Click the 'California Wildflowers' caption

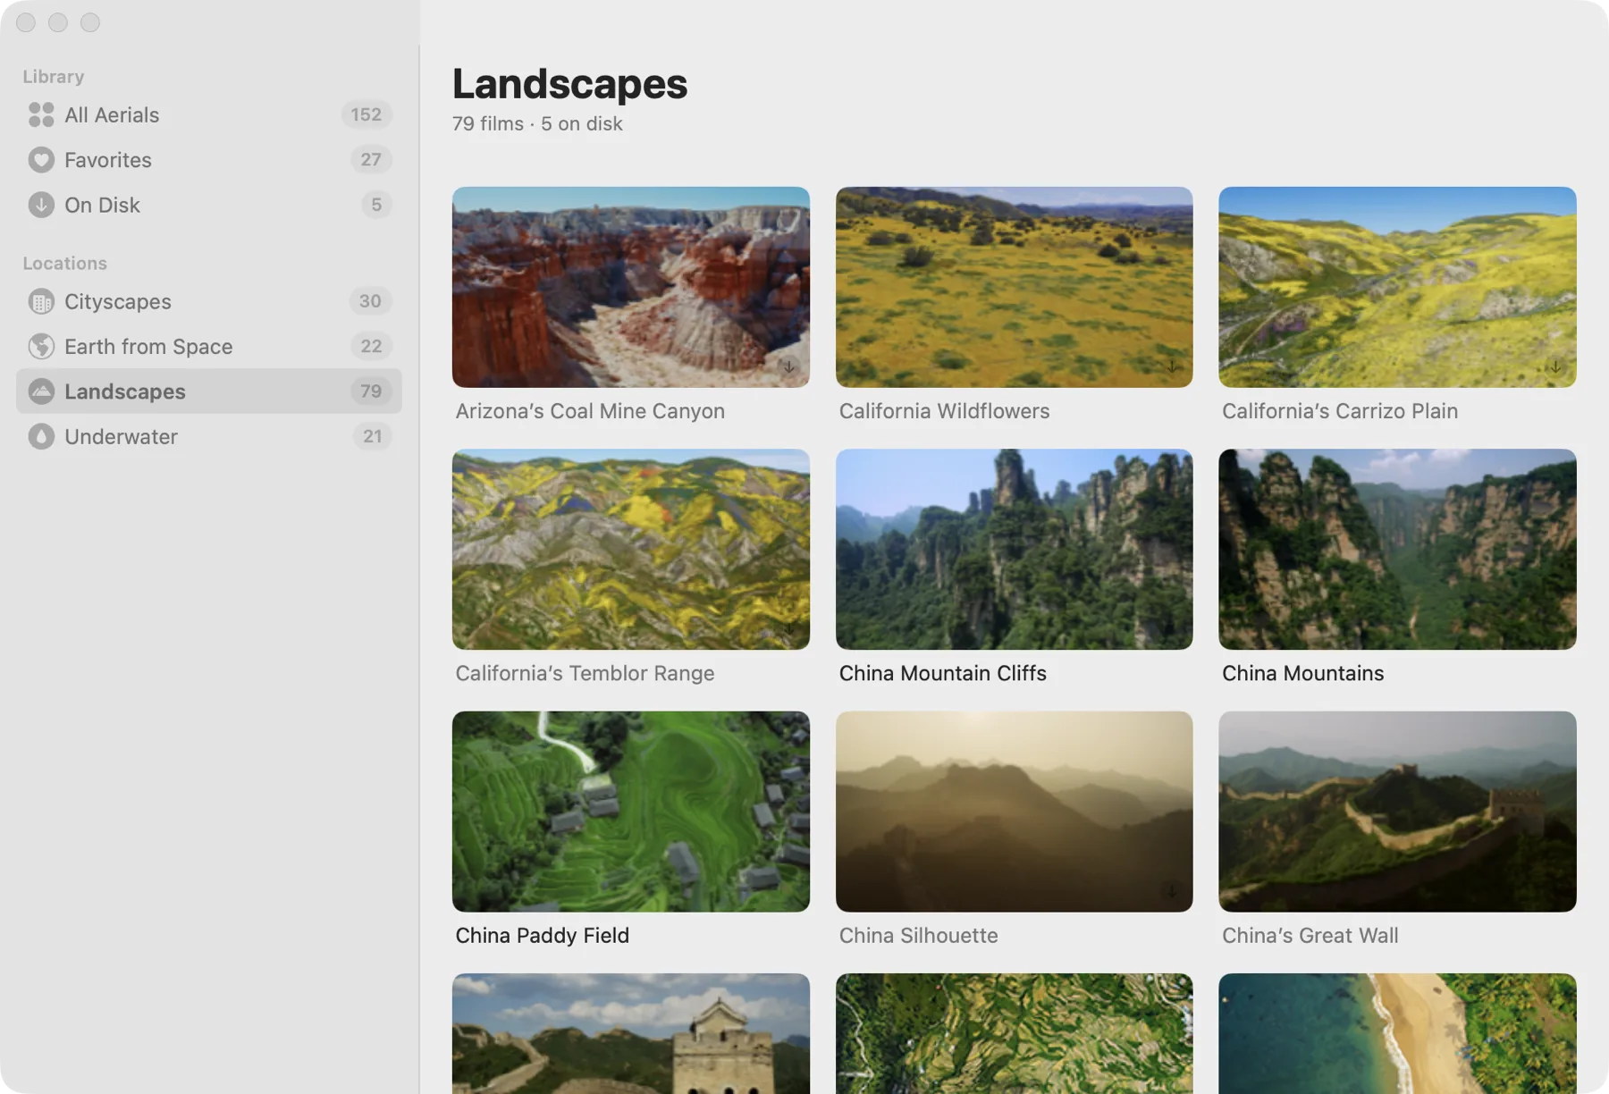[x=944, y=411]
